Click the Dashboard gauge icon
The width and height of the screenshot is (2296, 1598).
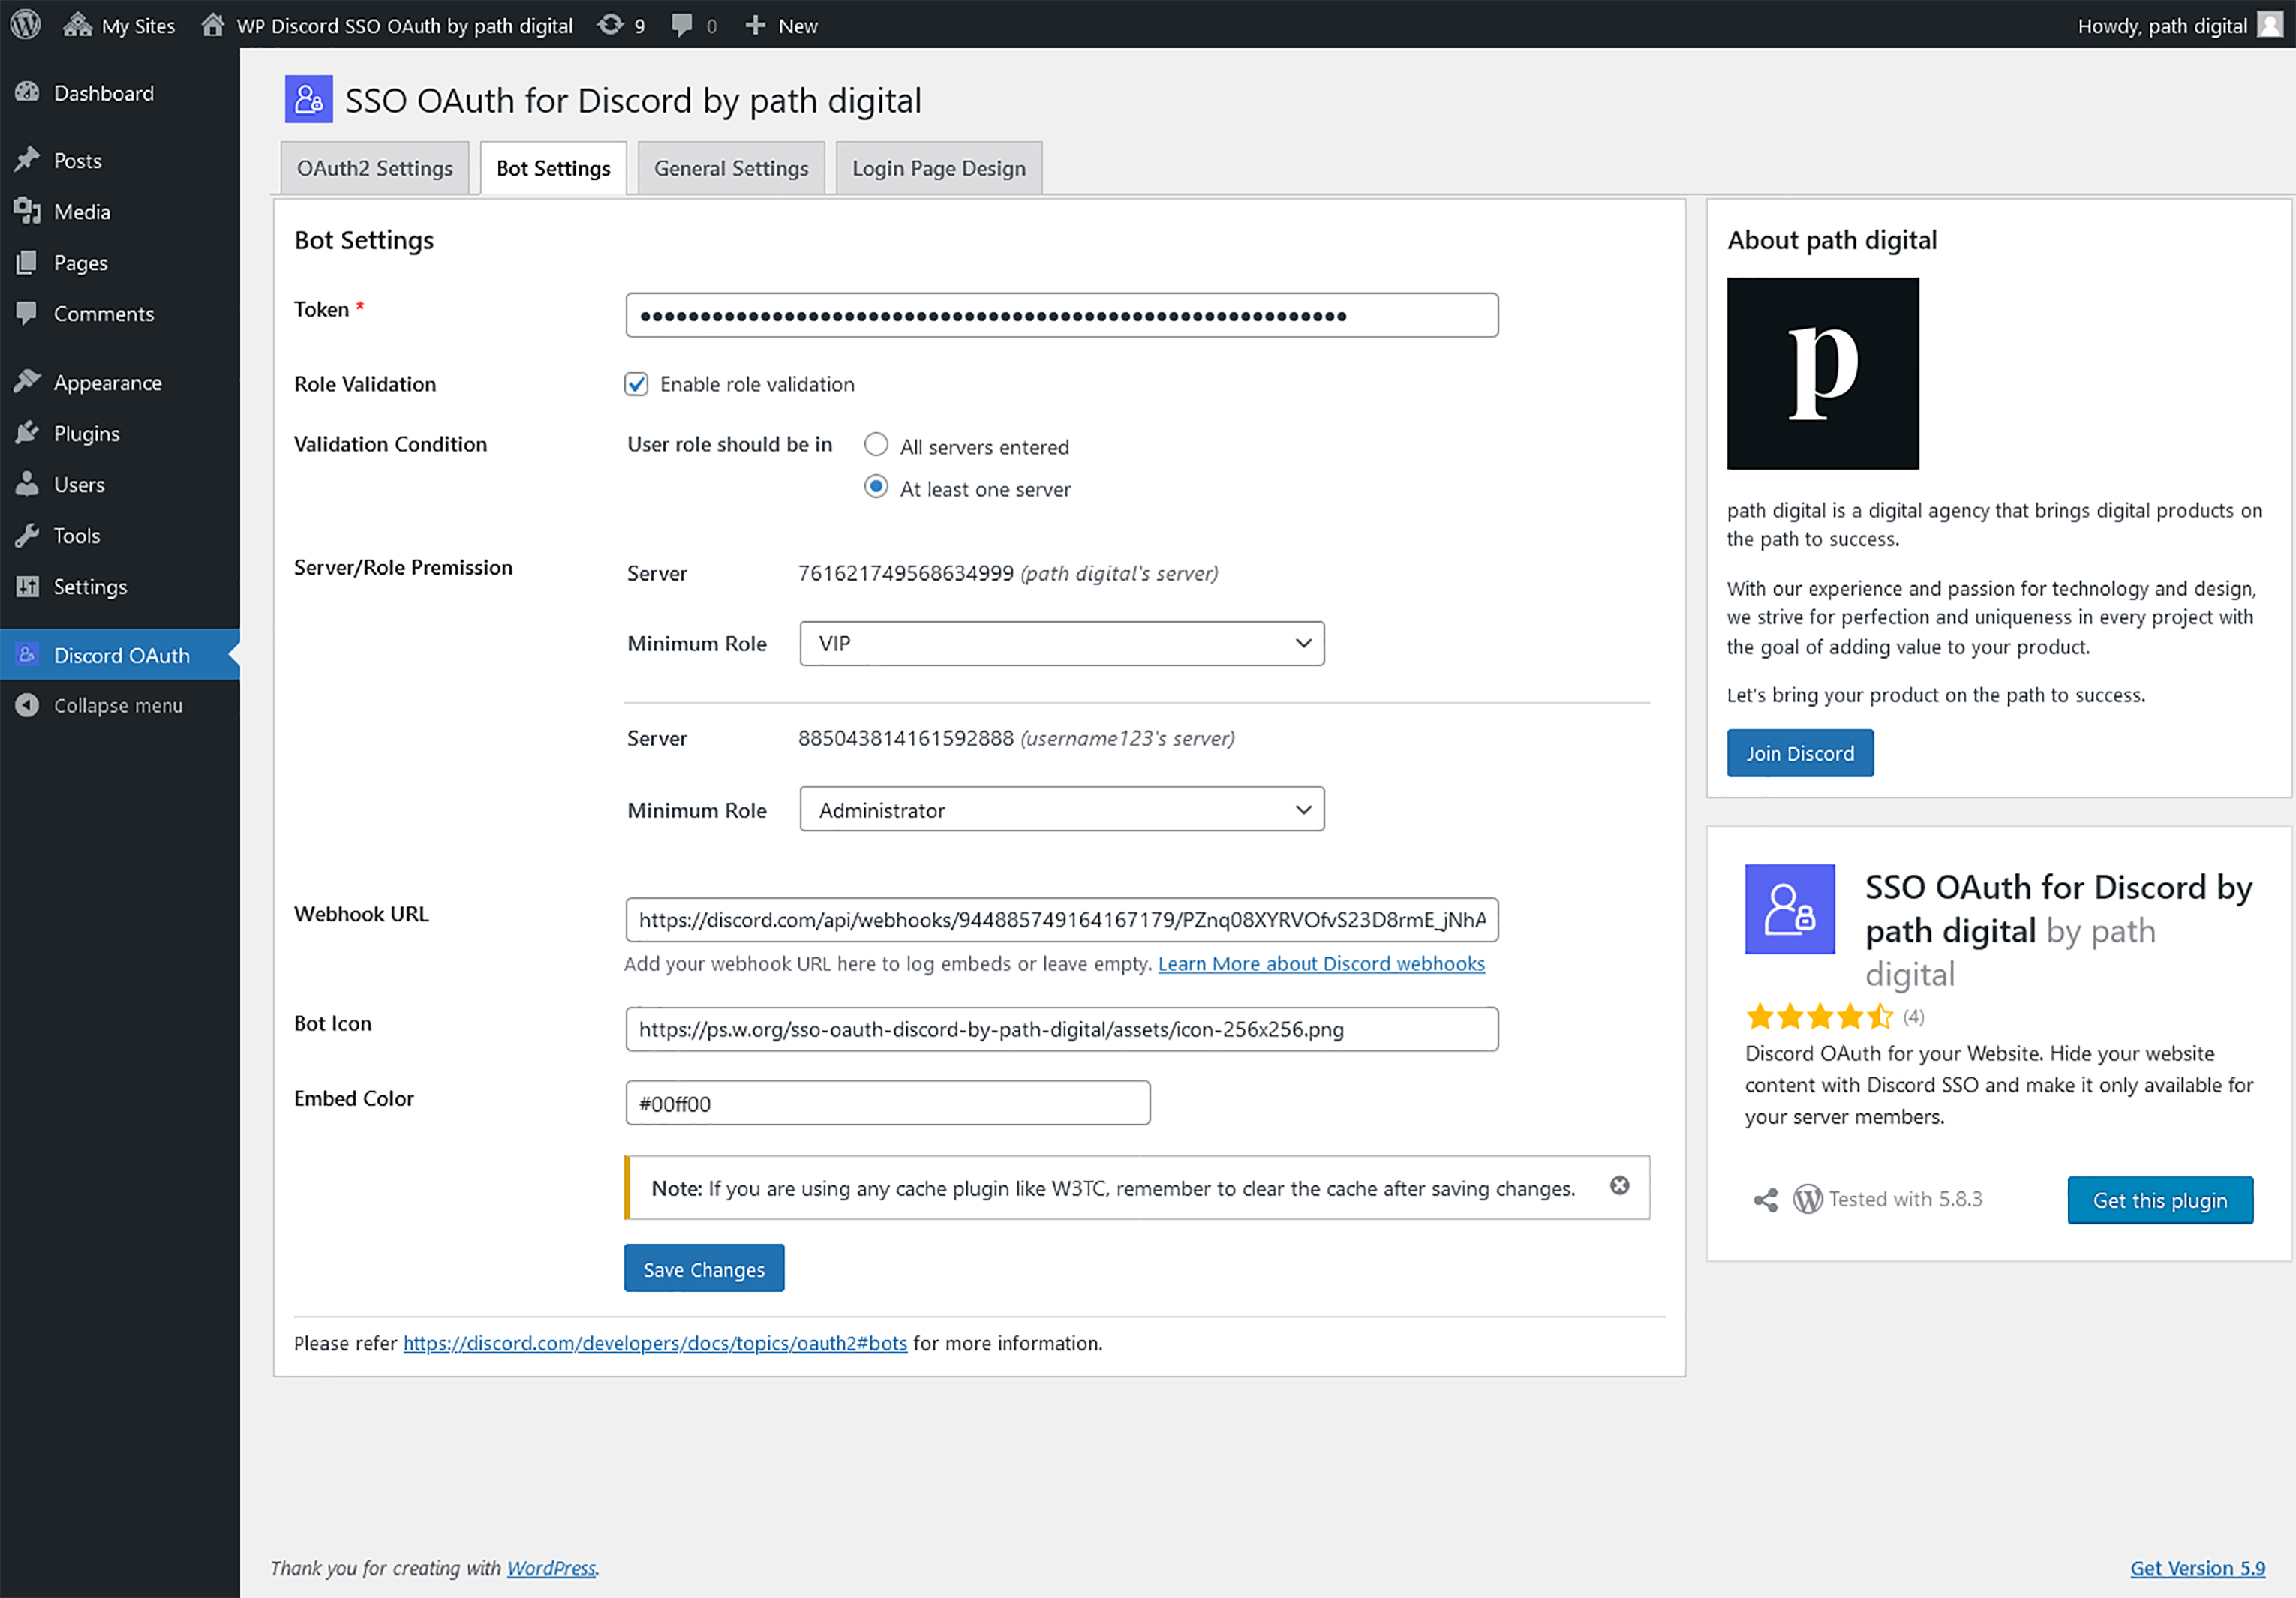tap(27, 92)
